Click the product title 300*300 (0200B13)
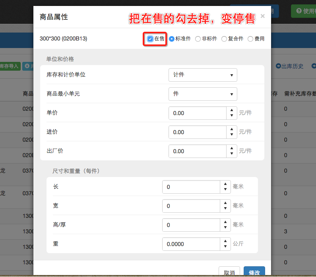The width and height of the screenshot is (316, 277). point(64,38)
